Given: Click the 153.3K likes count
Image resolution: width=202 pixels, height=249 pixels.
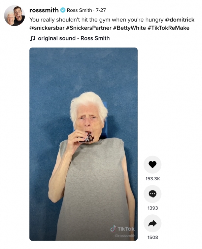Looking at the screenshot, I should 153,179.
